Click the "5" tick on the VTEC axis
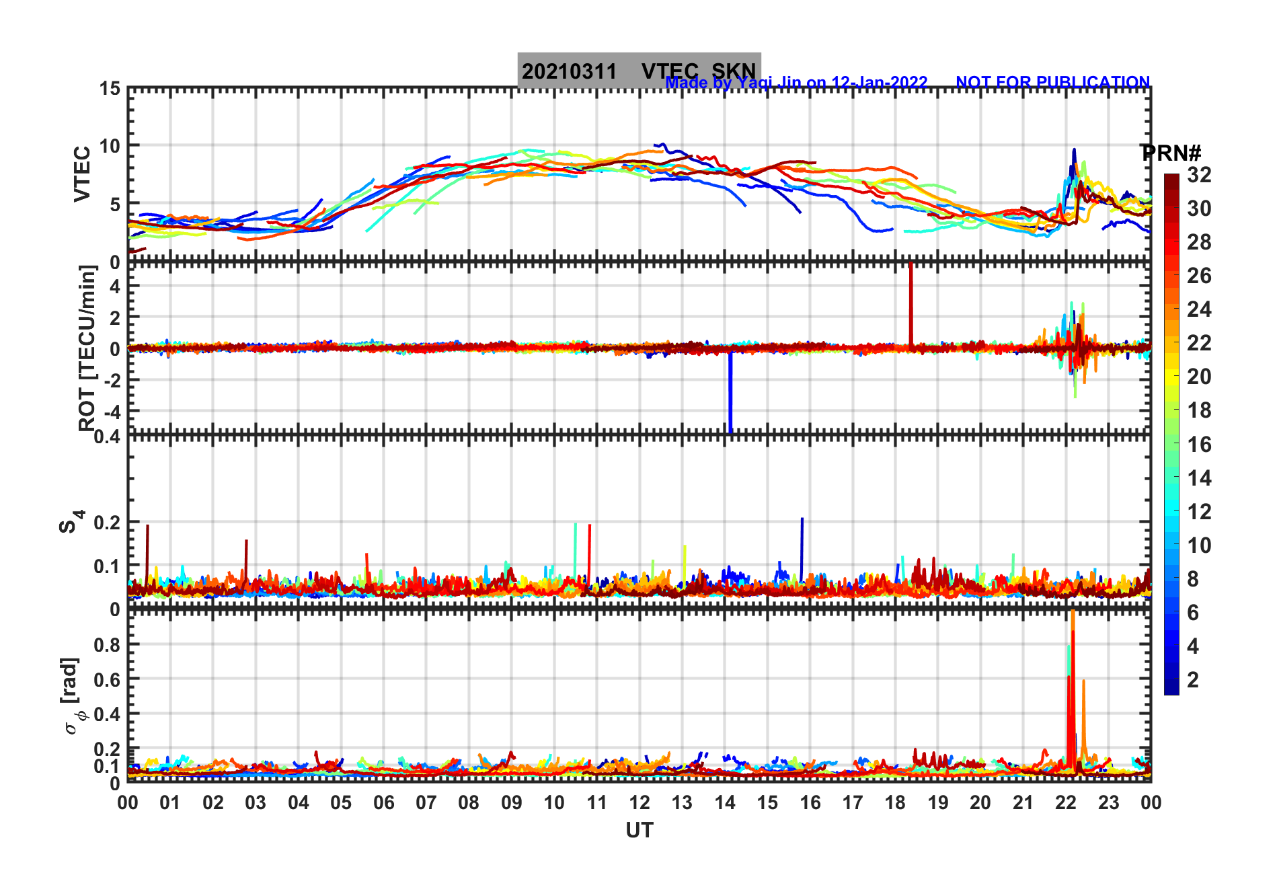This screenshot has width=1279, height=869. 115,204
